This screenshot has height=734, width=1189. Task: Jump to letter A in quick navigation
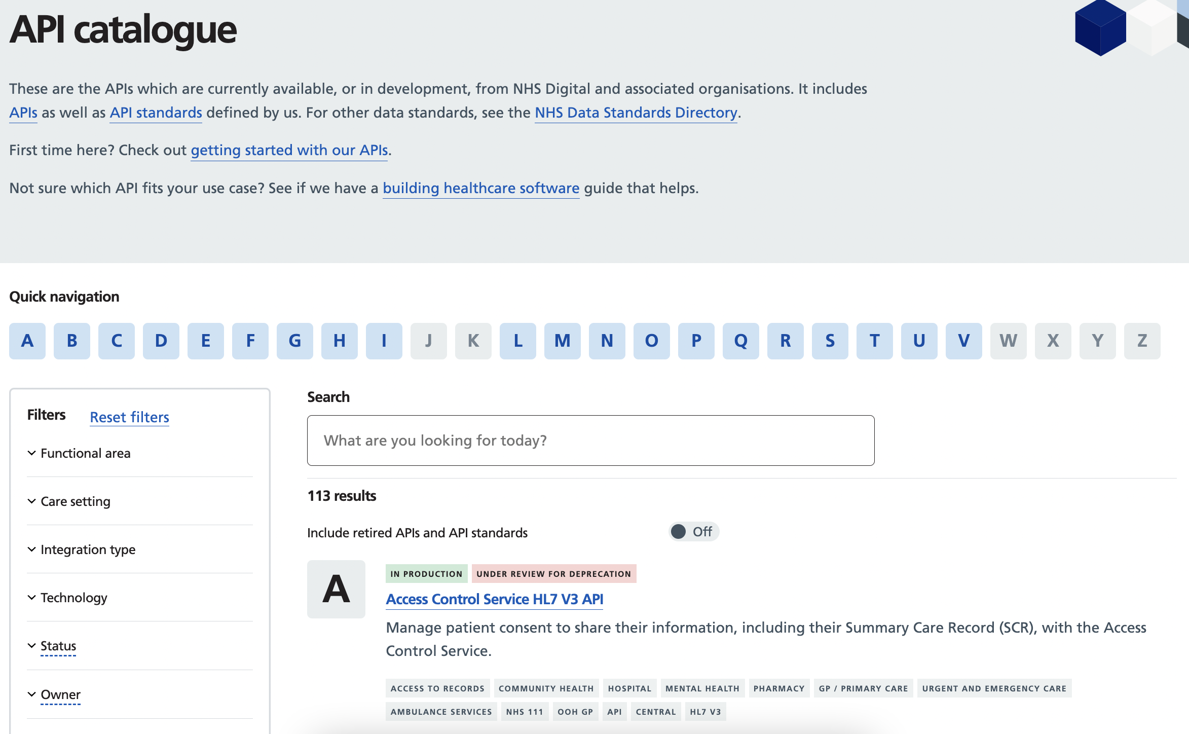[x=27, y=341]
